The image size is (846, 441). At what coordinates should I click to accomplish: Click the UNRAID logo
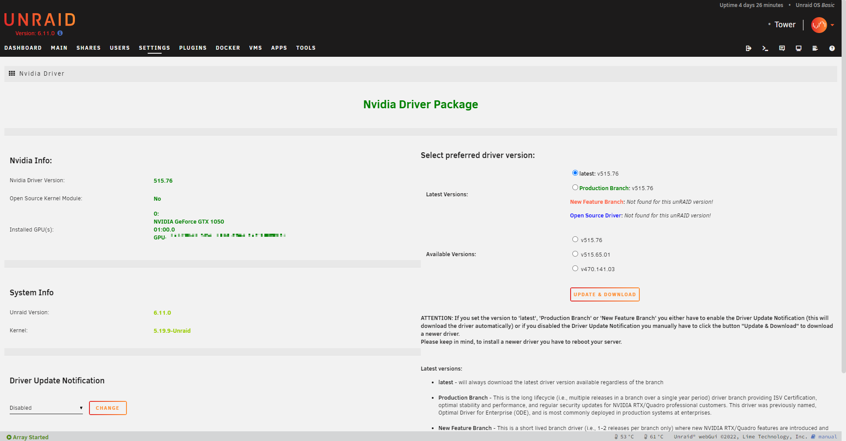(x=40, y=20)
